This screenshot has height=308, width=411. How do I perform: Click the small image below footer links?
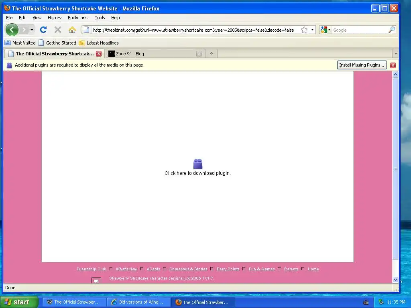(96, 281)
